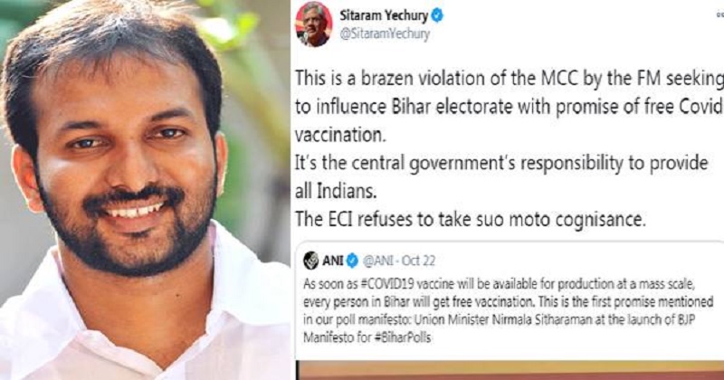Open the quoted ANI tweet text about free vaccination
The width and height of the screenshot is (724, 380).
pos(508,310)
